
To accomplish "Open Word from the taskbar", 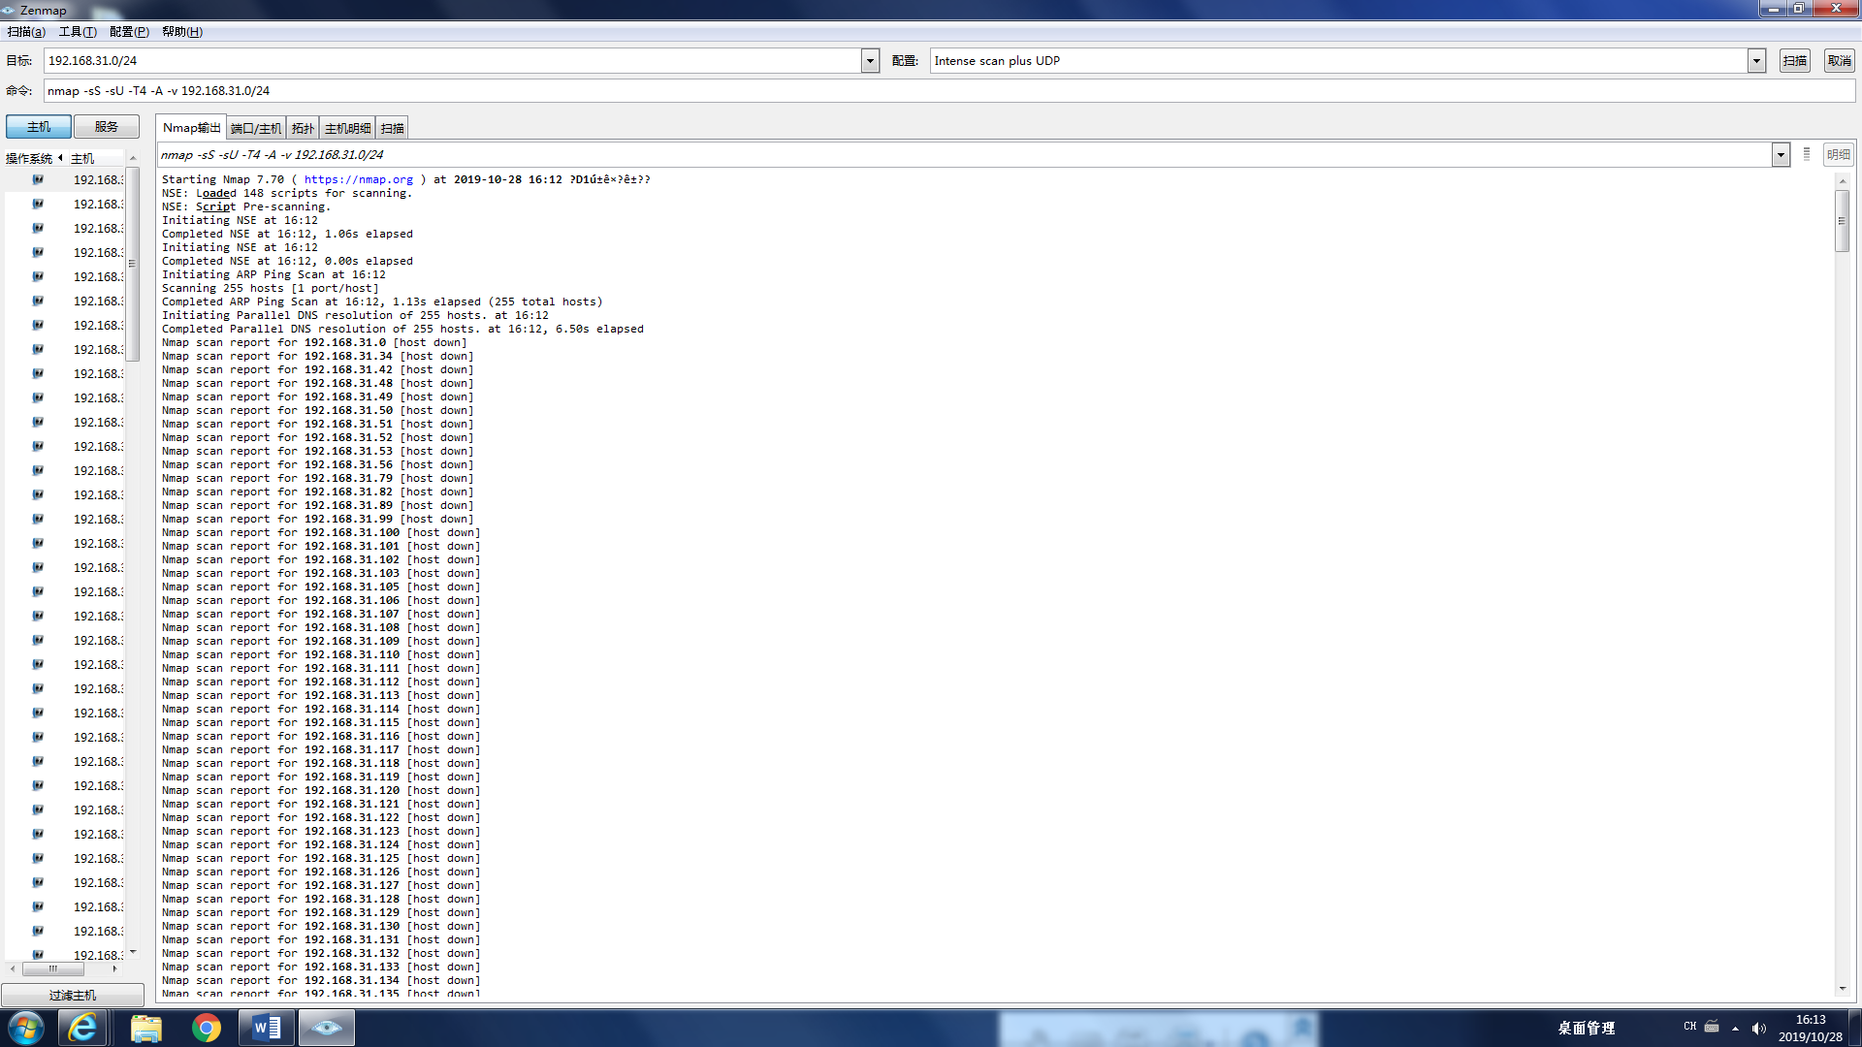I will point(266,1028).
